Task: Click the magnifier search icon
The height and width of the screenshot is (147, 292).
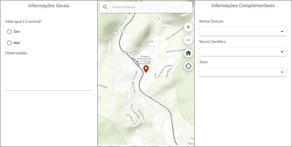Action: (105, 7)
